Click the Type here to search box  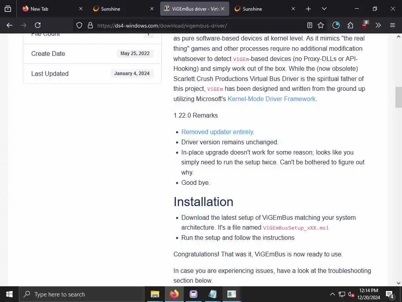82,294
